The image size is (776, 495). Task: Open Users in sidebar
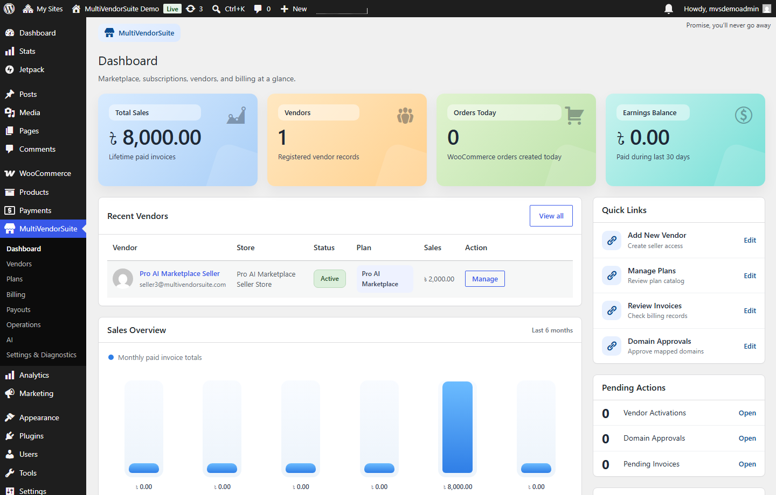(x=43, y=454)
